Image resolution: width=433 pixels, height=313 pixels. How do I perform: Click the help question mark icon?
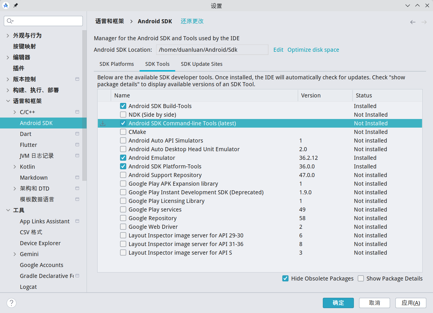click(x=12, y=303)
